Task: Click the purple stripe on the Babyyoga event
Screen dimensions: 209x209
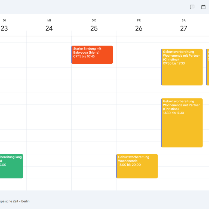Action: tap(72, 55)
